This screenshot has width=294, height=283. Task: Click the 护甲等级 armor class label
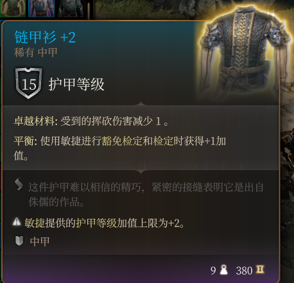(x=76, y=84)
